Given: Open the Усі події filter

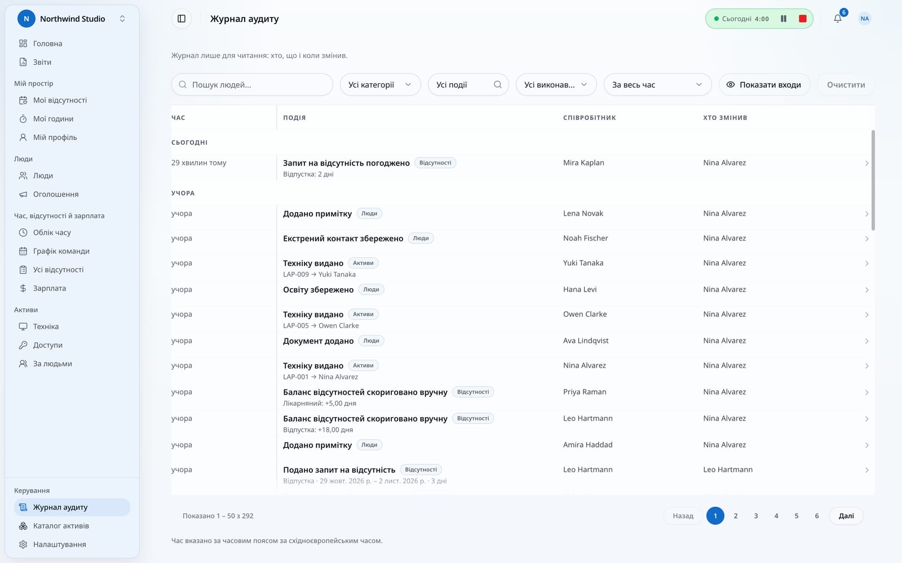Looking at the screenshot, I should tap(468, 84).
